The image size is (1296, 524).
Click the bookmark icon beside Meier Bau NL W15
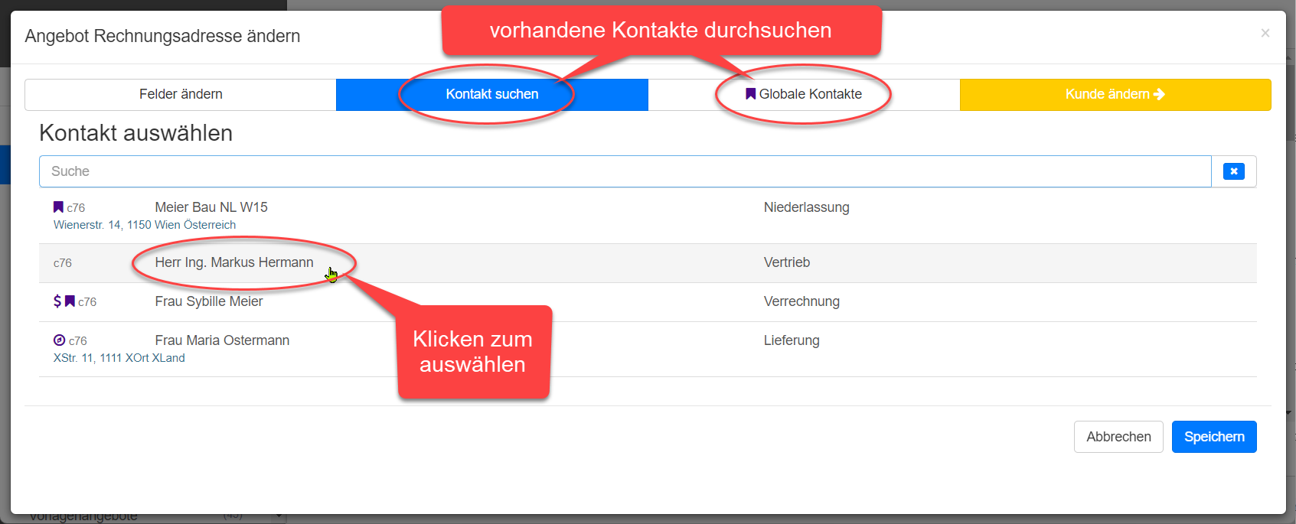point(58,207)
